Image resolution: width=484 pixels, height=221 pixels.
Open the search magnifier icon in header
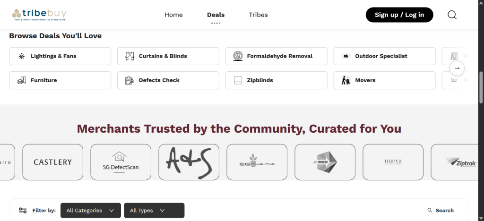(x=452, y=15)
